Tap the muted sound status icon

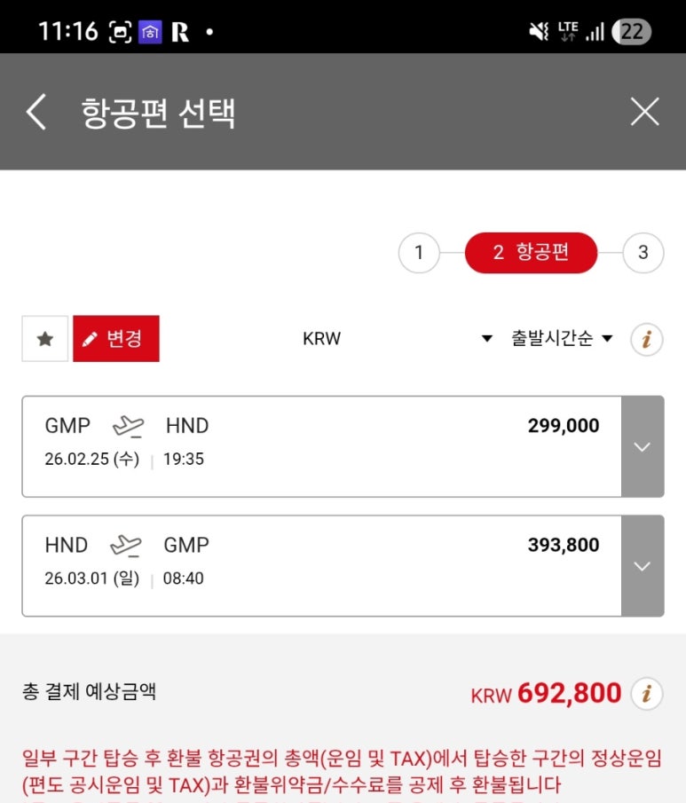(x=538, y=32)
